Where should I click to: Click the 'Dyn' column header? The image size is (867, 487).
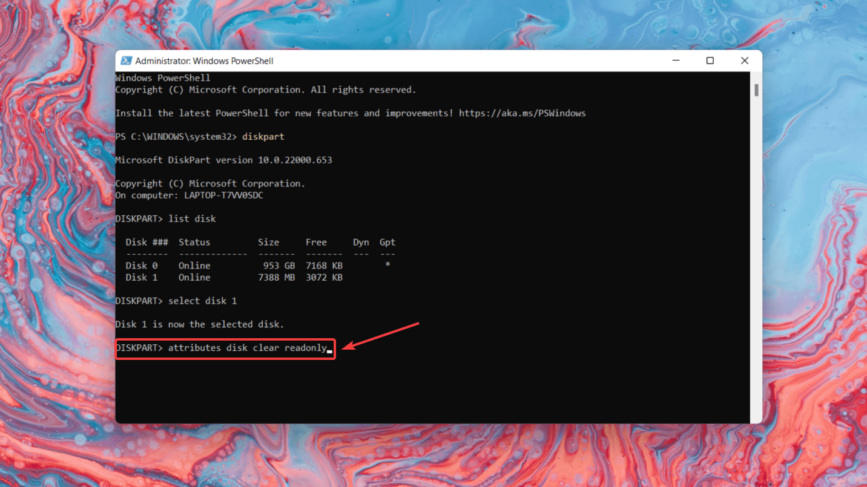pos(361,242)
